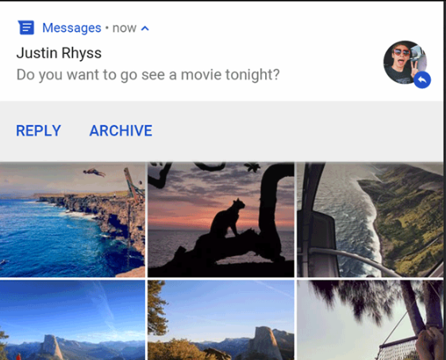Screen dimensions: 446x360
Task: Tap the Messages app name label
Action: point(71,28)
